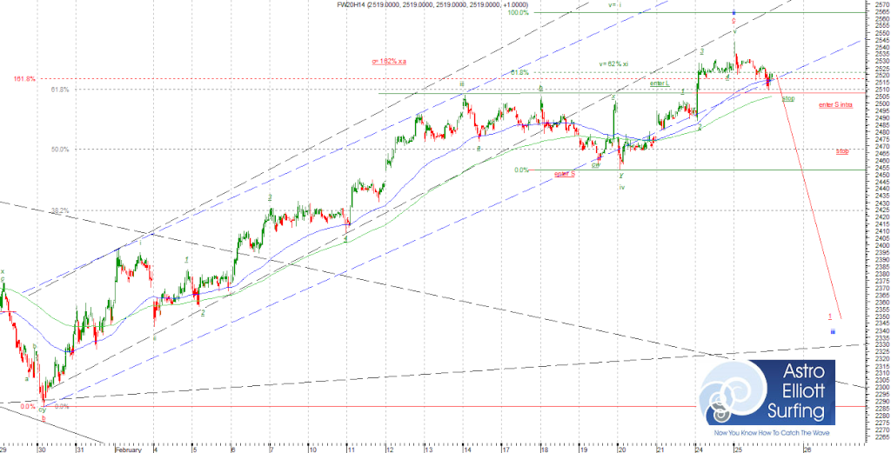Screen dimensions: 891x453
Task: Select the red "0.0%" label at bottom left
Action: pyautogui.click(x=27, y=406)
